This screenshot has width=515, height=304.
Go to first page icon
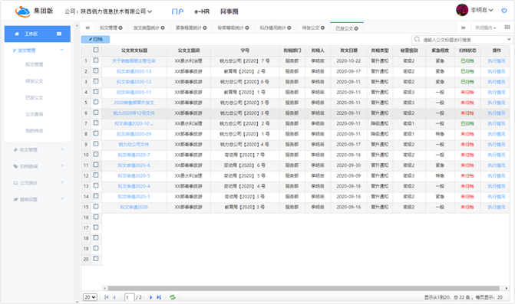[107, 297]
